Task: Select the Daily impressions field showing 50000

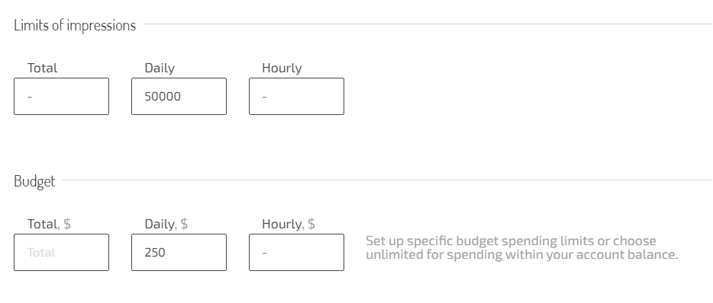Action: coord(179,96)
